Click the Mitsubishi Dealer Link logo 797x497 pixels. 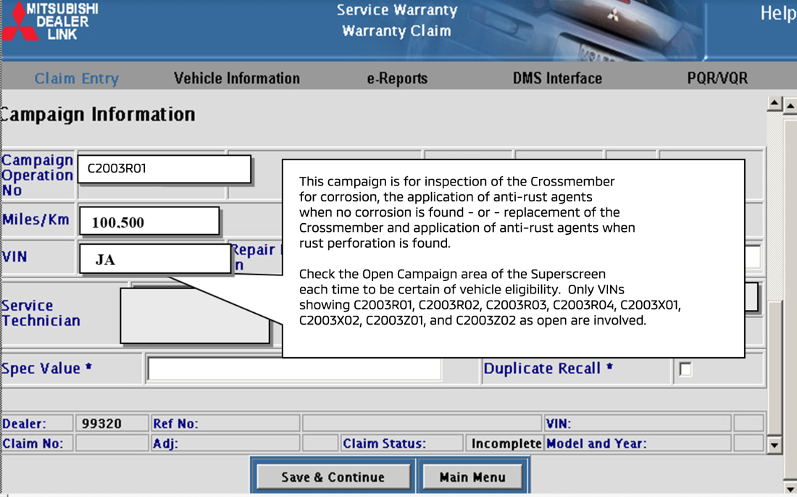pyautogui.click(x=51, y=22)
